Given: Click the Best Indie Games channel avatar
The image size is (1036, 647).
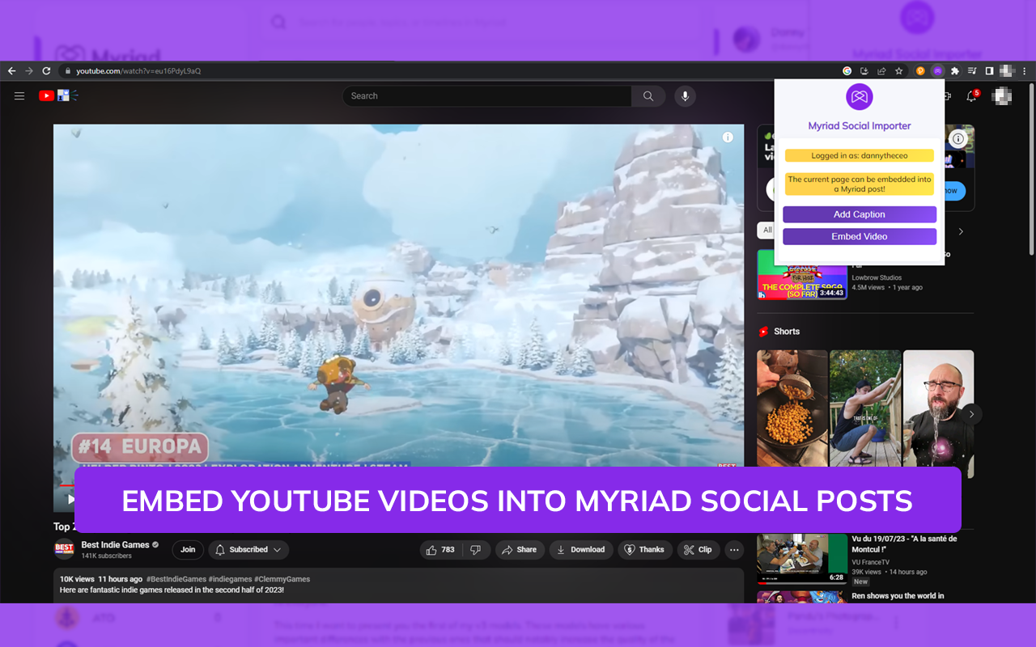Looking at the screenshot, I should pyautogui.click(x=64, y=550).
